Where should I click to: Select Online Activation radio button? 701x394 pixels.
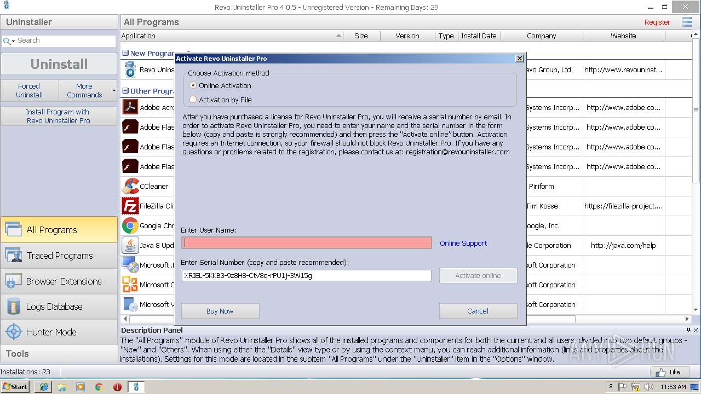pos(193,85)
